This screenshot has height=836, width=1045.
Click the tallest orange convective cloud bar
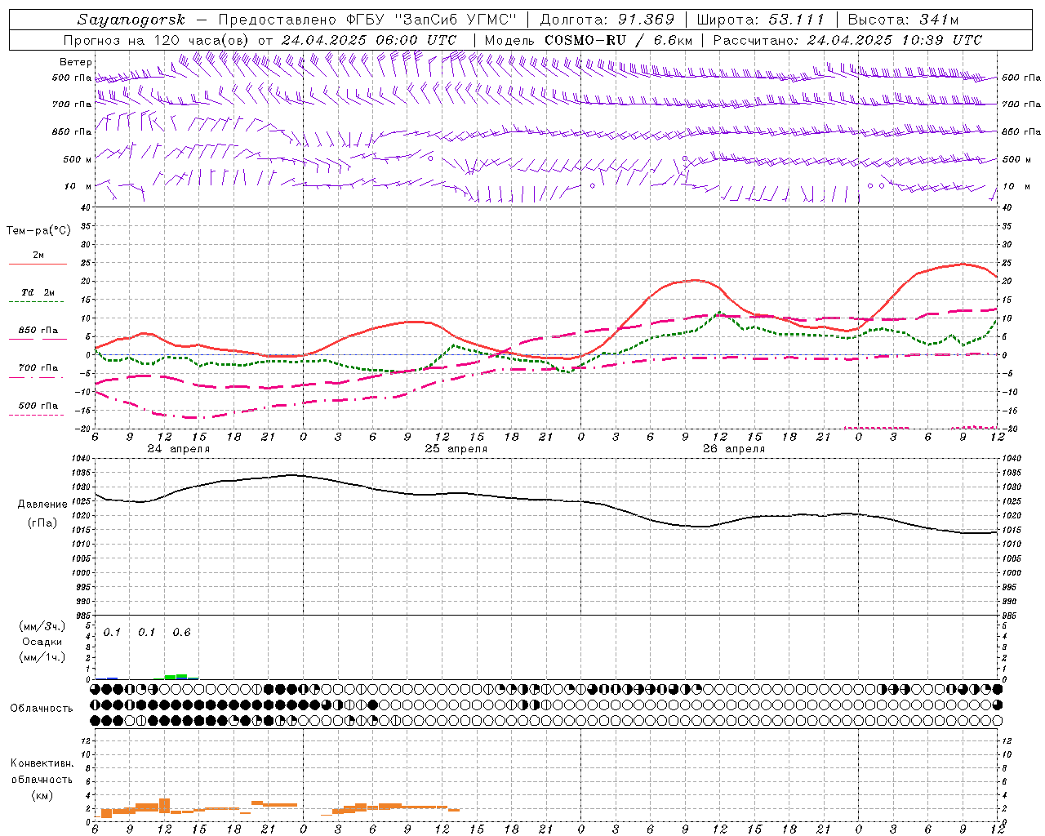click(x=164, y=806)
